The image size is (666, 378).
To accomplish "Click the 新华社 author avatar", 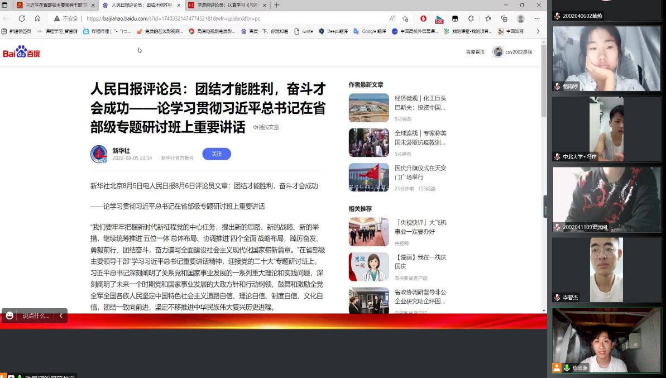I will point(99,154).
